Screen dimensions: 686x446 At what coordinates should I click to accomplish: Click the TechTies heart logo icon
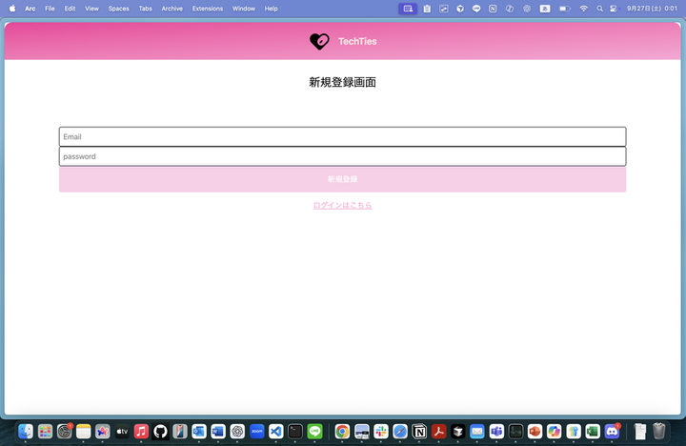tap(319, 42)
